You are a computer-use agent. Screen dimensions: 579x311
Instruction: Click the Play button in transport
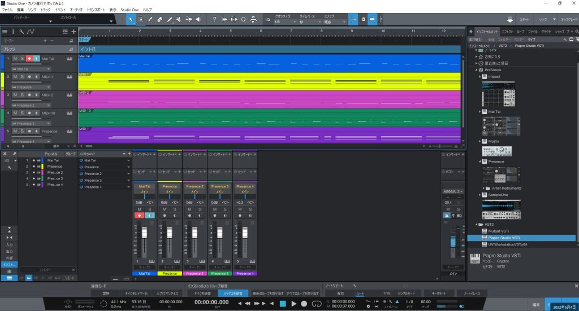pos(293,304)
